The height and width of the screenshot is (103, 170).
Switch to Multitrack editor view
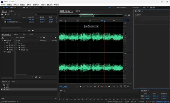pos(13,7)
